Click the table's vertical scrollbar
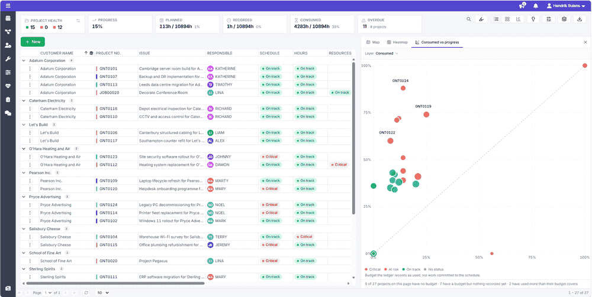 [353, 138]
